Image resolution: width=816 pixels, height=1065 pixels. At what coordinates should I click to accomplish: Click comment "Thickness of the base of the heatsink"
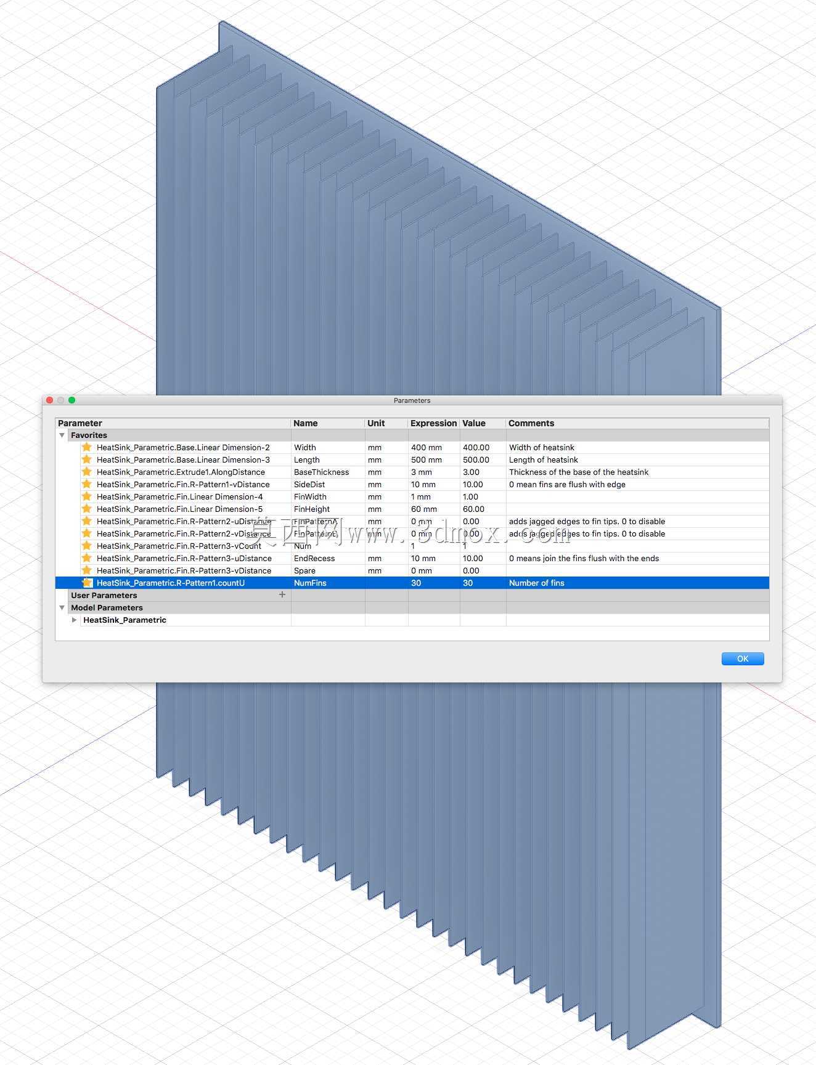coord(579,472)
